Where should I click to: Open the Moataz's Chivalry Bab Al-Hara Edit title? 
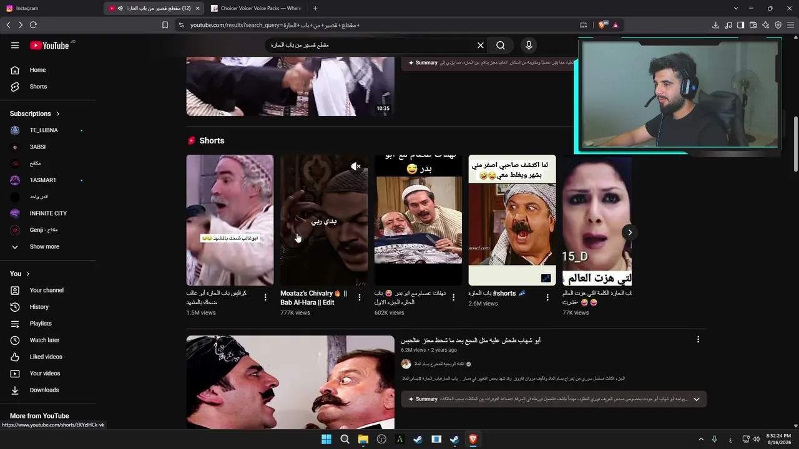click(x=314, y=298)
